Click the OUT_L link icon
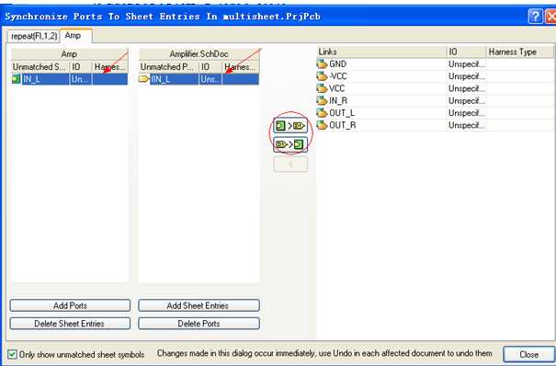 point(322,113)
